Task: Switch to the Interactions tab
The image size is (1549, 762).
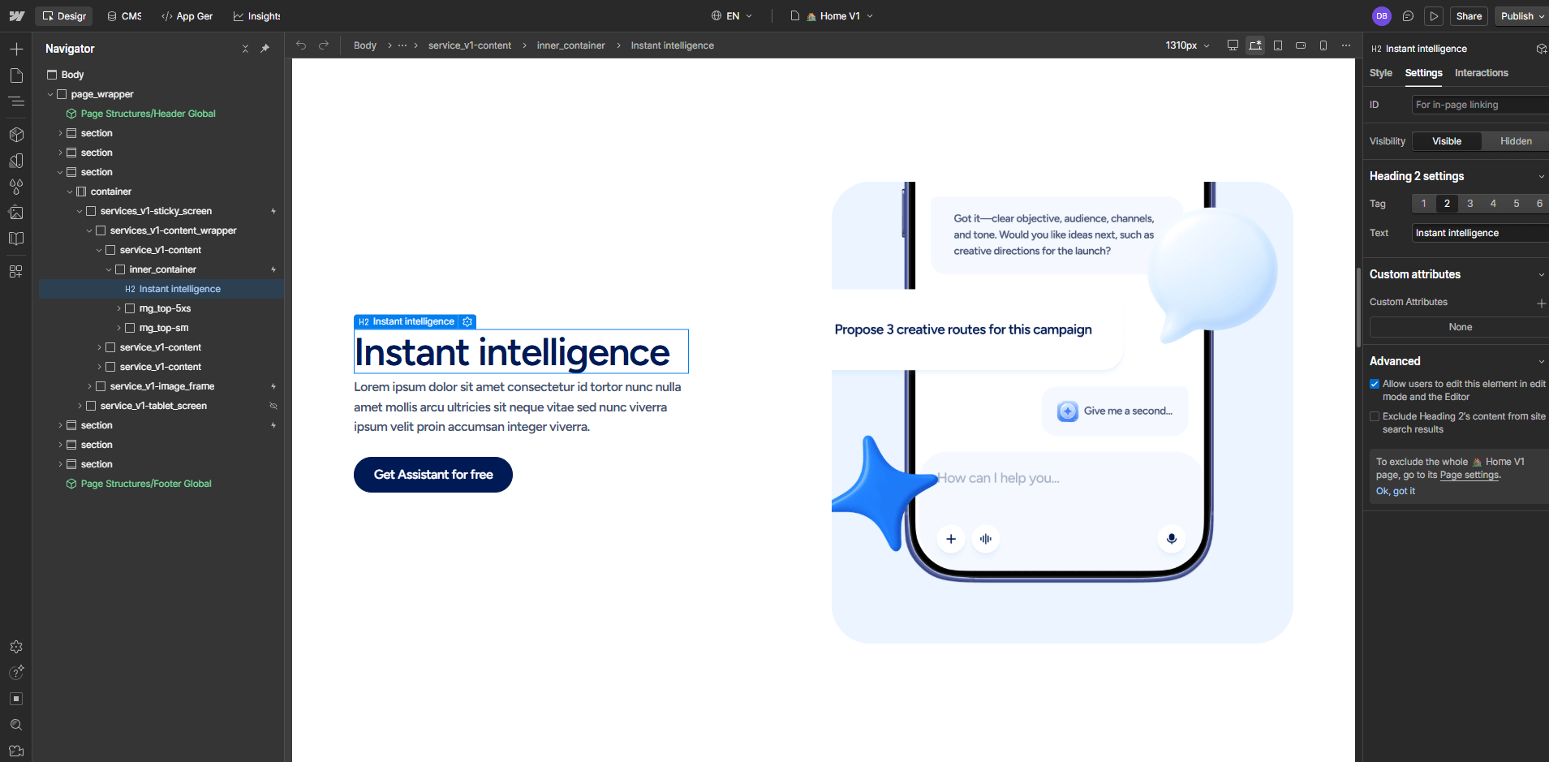Action: click(1481, 73)
